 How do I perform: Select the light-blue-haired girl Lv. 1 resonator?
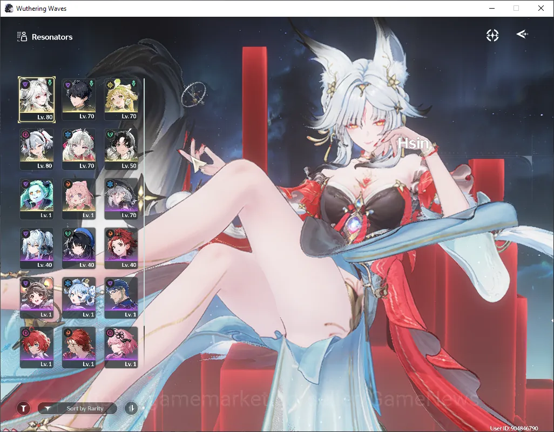pyautogui.click(x=79, y=298)
